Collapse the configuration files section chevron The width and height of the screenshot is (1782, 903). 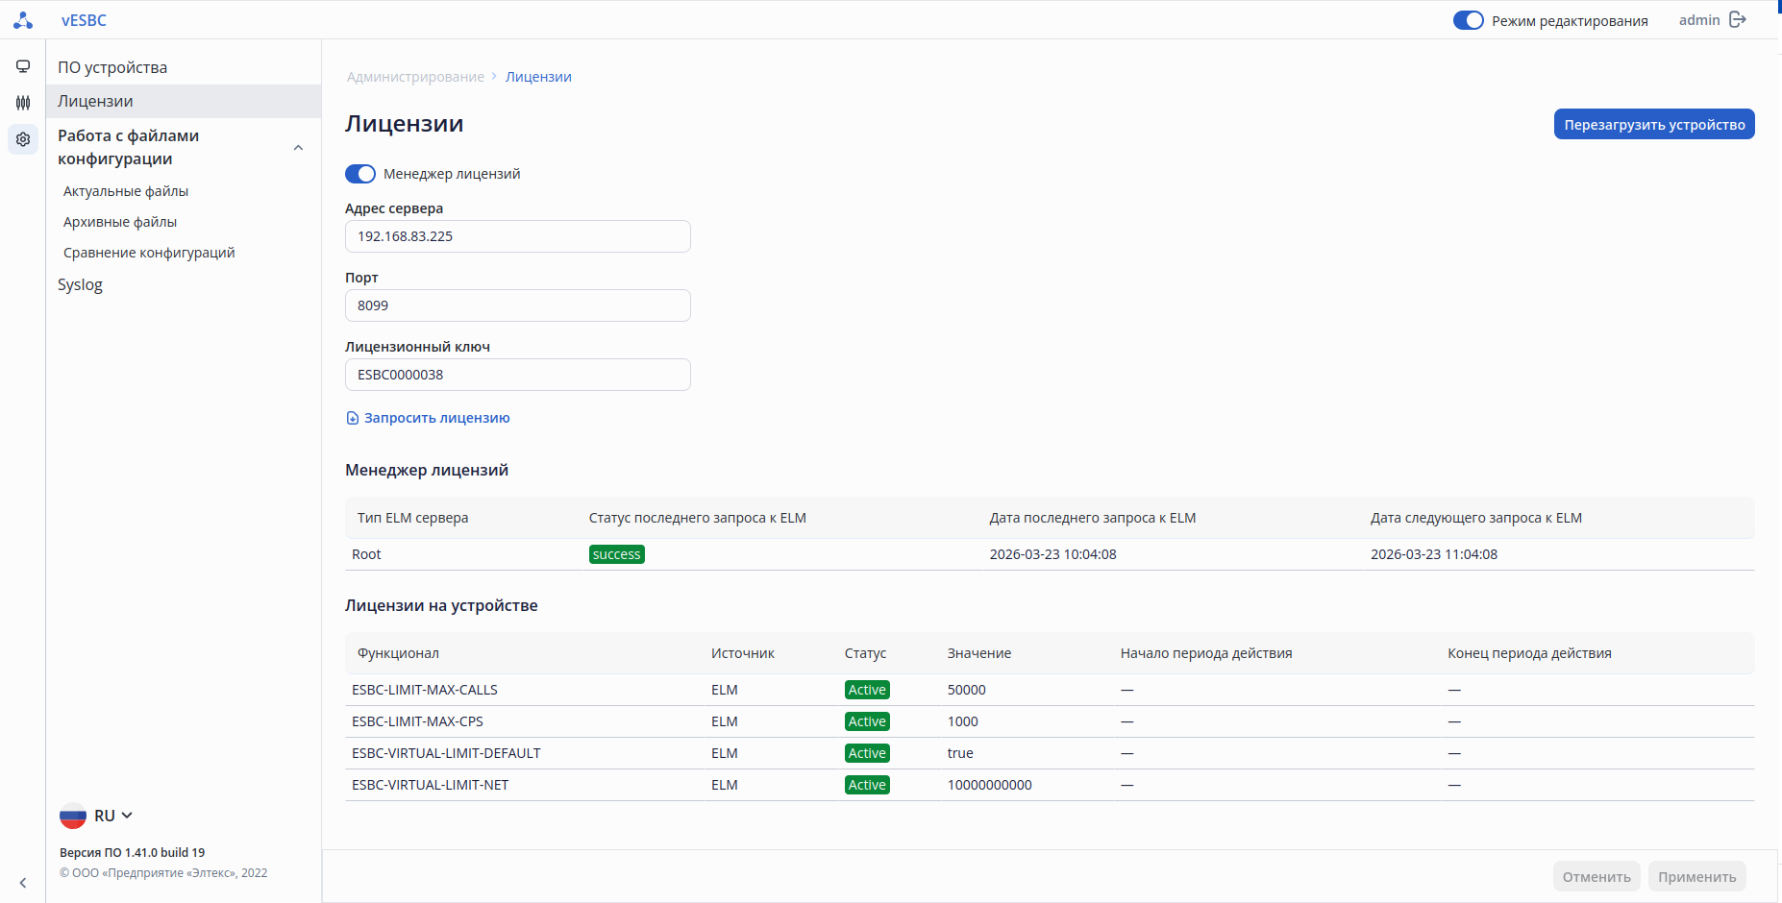[x=298, y=148]
